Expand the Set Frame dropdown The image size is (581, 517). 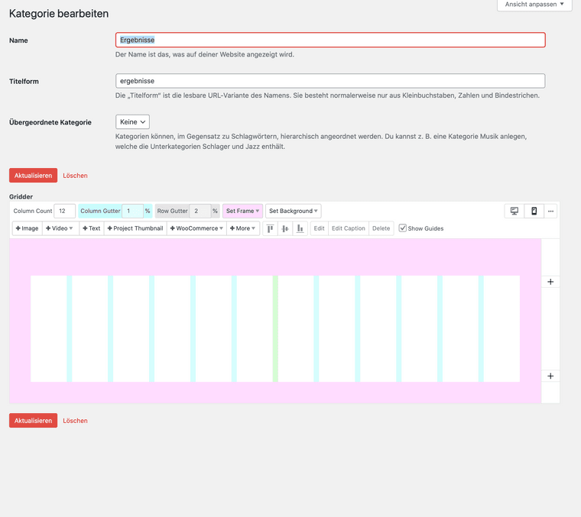242,211
